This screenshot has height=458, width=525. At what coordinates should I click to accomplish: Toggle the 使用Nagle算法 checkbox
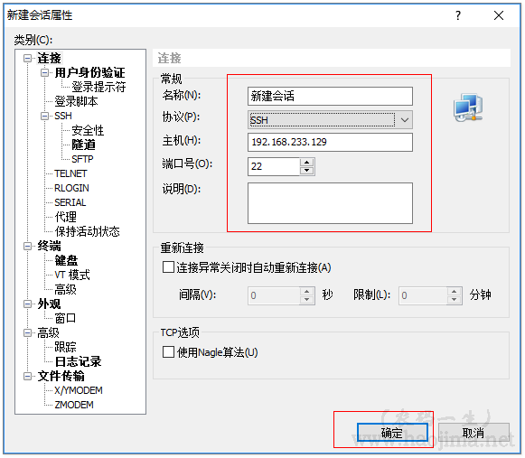(168, 352)
